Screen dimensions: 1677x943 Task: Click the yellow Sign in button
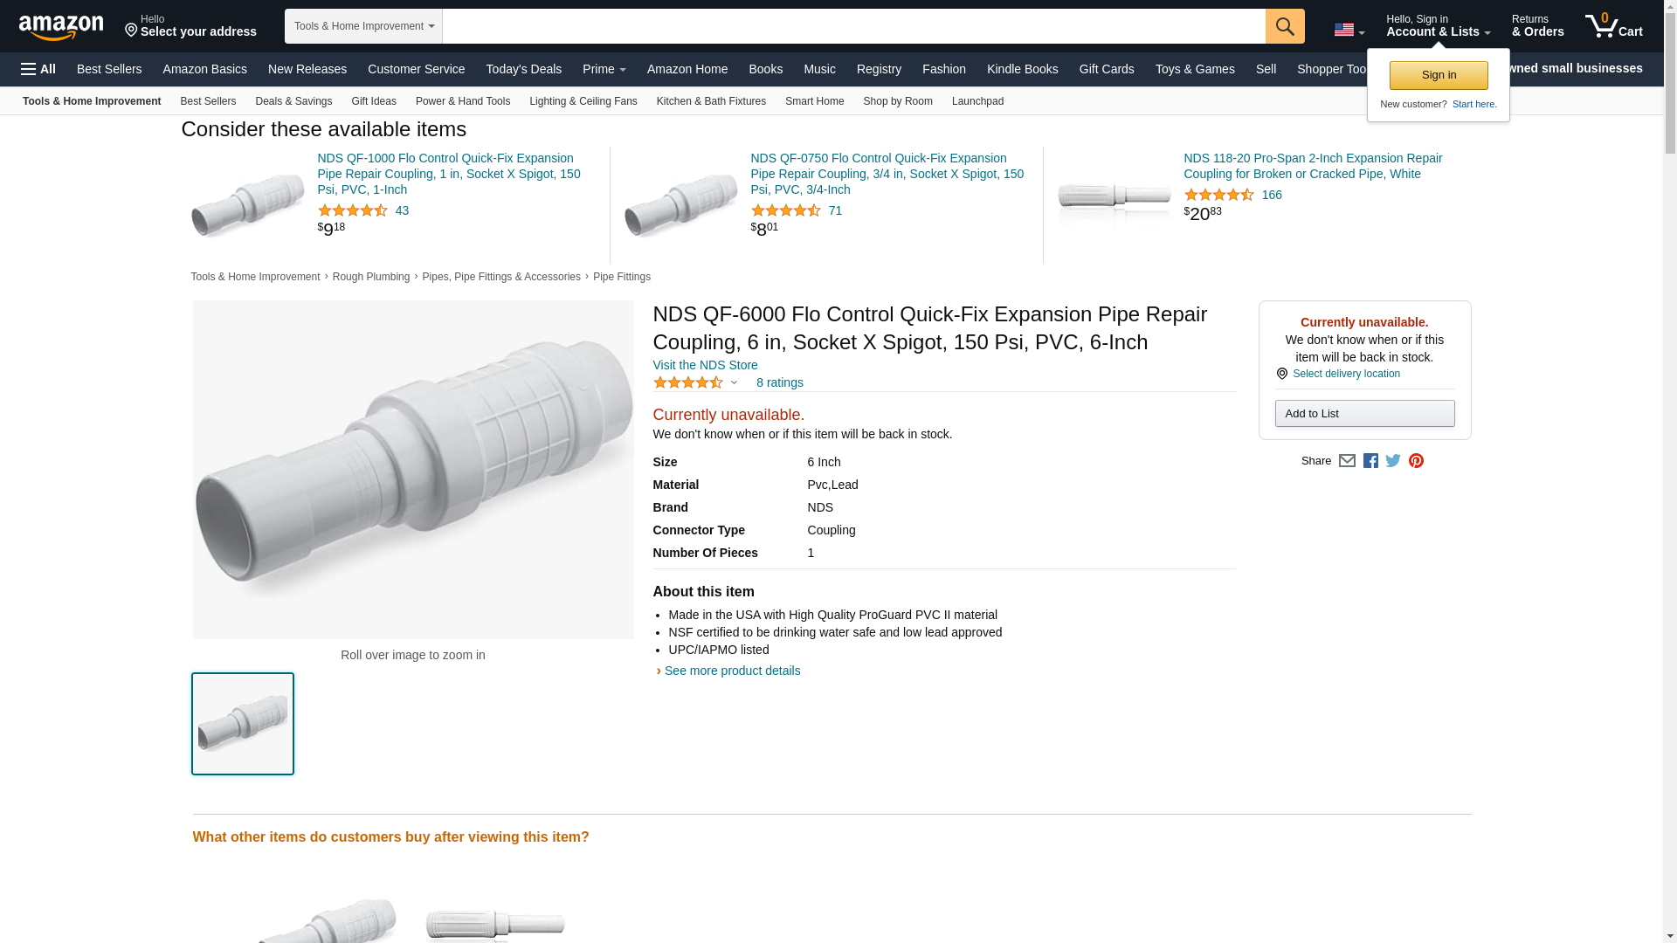[1439, 75]
